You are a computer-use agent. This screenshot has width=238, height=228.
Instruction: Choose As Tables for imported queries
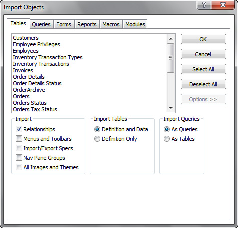(x=167, y=139)
